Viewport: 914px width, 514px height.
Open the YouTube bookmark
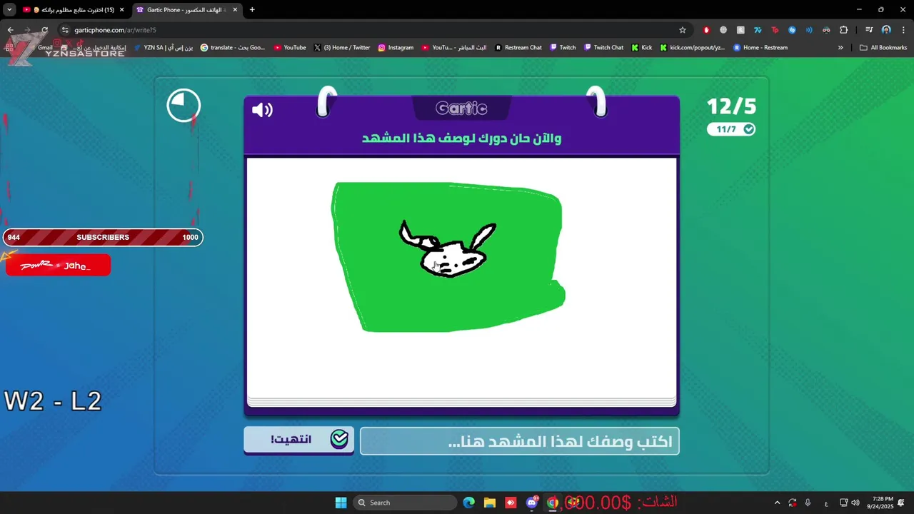tap(290, 48)
